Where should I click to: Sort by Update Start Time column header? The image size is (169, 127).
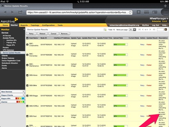[89, 38]
